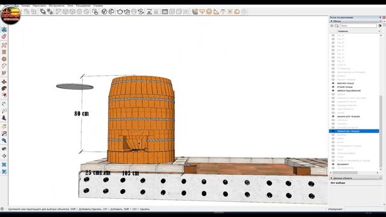The width and height of the screenshot is (386, 217).
Task: Hide the первый ряд тандыра tag
Action: click(333, 131)
